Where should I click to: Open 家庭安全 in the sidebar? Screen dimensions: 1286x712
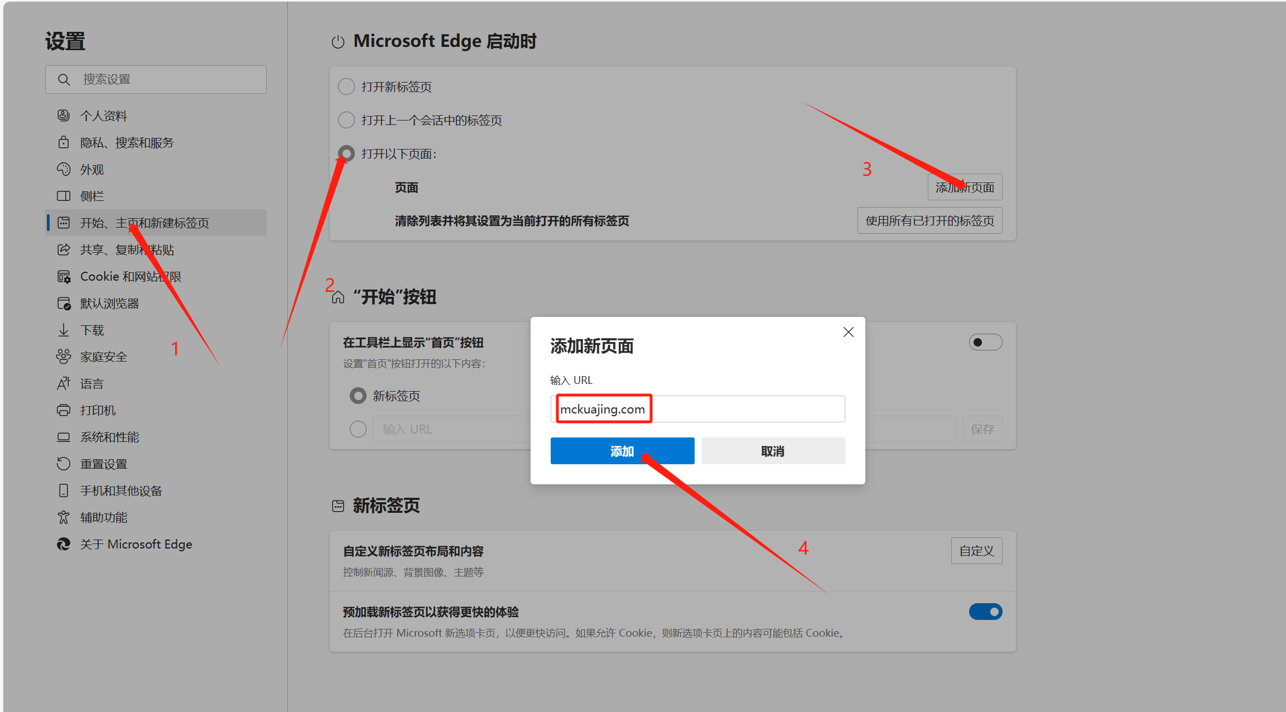tap(156, 357)
